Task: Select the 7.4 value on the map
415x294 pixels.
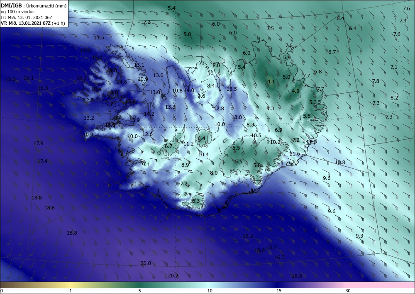Action: [403, 21]
